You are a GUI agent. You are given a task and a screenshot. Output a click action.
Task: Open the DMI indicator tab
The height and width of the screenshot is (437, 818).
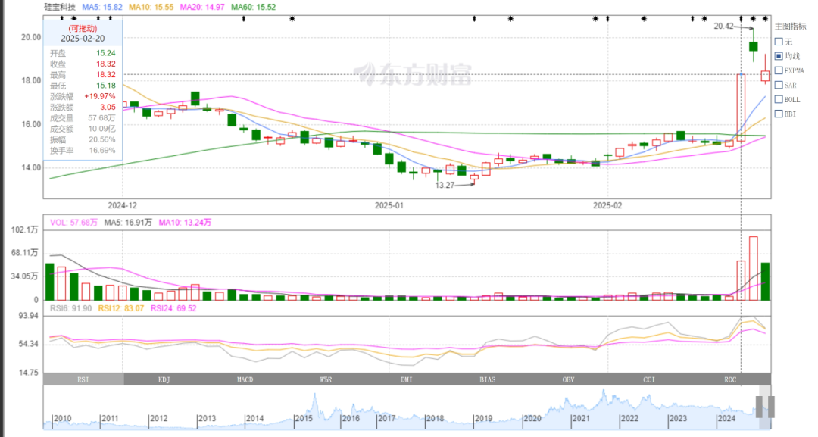pos(407,379)
